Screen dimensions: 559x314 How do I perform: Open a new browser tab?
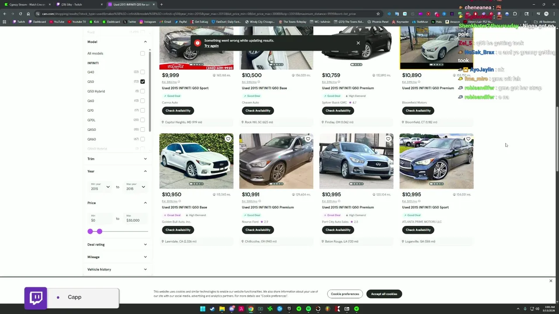[162, 4]
